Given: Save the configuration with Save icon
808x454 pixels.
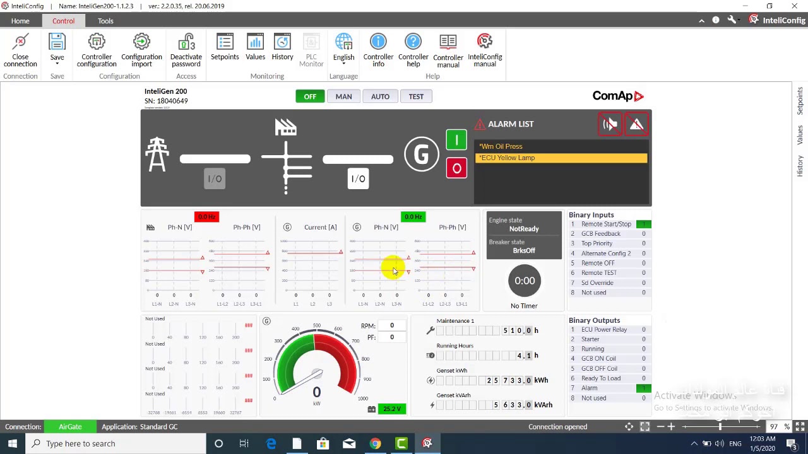Looking at the screenshot, I should point(57,43).
